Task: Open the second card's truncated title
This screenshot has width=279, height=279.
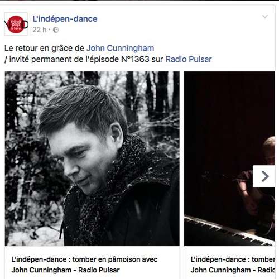Action: point(233,259)
